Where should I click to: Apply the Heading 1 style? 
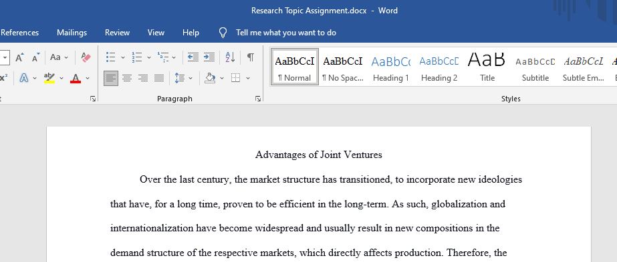(x=391, y=67)
